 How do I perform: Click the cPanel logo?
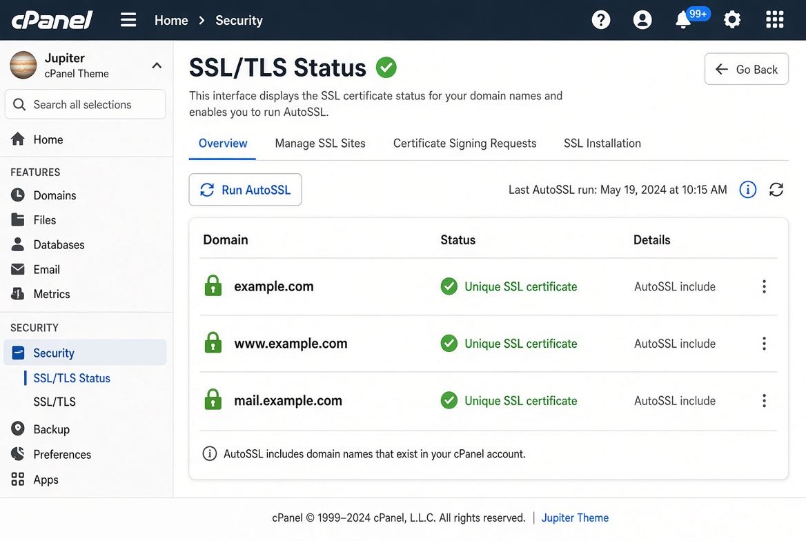[x=52, y=20]
